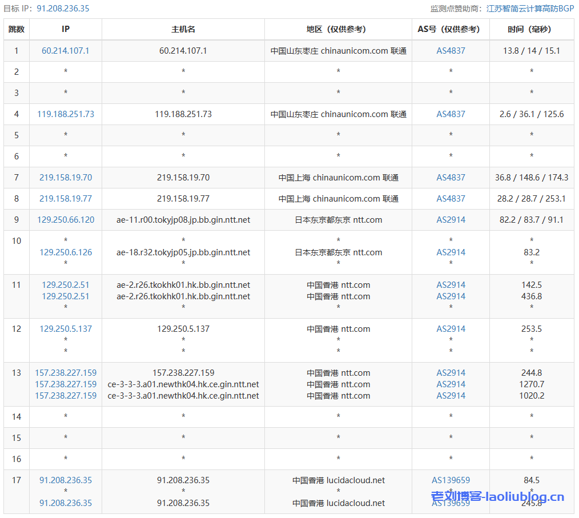Click the first 157.238.227.159 link in hop 13
The image size is (579, 518).
(x=66, y=373)
